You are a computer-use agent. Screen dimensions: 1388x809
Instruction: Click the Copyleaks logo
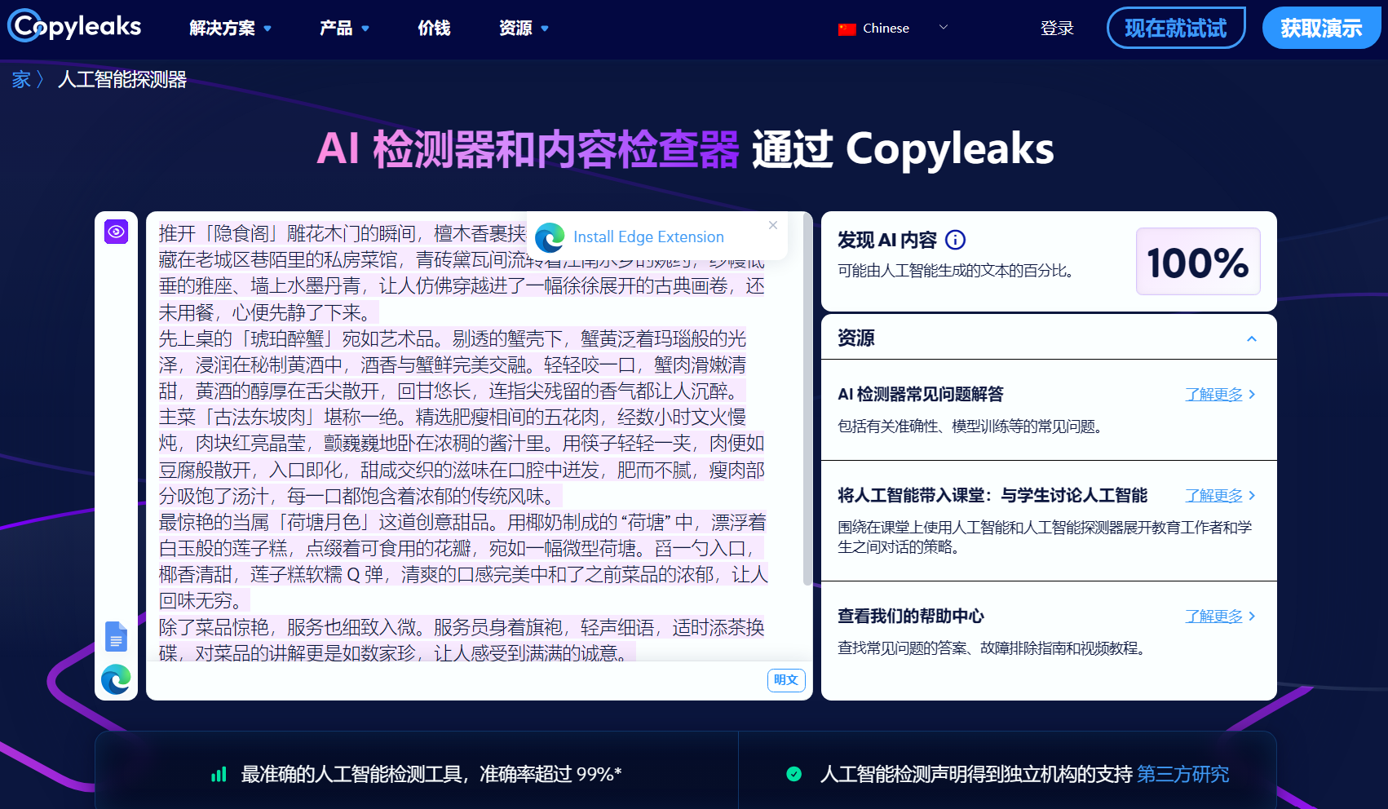74,26
